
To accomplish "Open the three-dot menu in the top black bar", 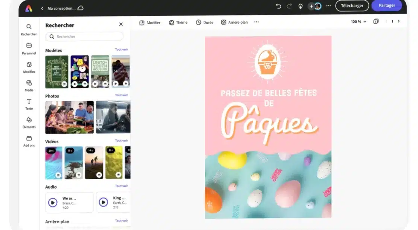I will (328, 6).
